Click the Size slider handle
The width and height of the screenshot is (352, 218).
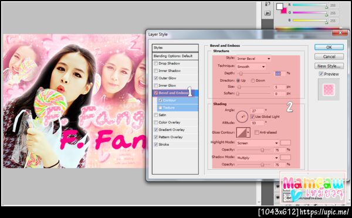tap(239, 87)
